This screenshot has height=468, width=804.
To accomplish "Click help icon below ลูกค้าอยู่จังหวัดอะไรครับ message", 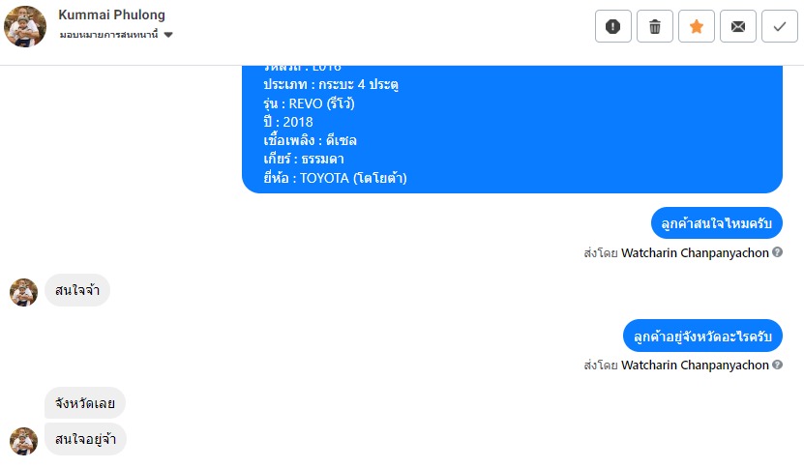I will tap(778, 366).
